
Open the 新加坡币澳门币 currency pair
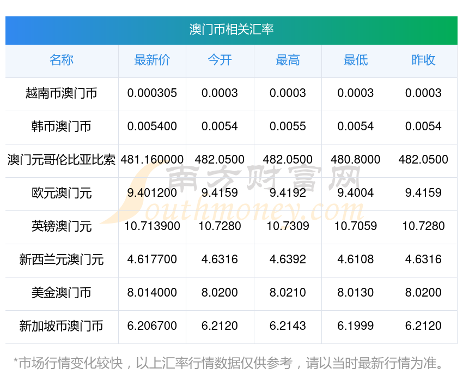point(62,326)
